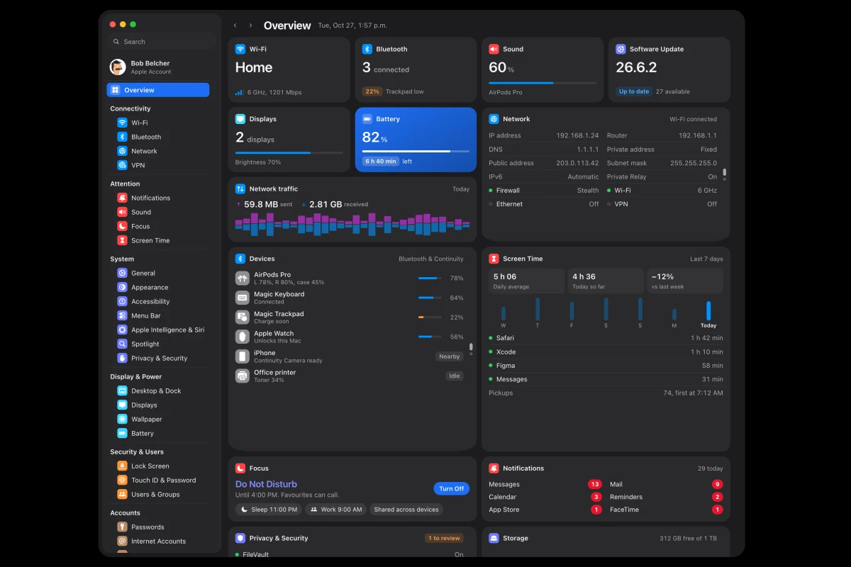Viewport: 851px width, 567px height.
Task: Click the Sleep 11:00 PM pill
Action: coord(269,509)
